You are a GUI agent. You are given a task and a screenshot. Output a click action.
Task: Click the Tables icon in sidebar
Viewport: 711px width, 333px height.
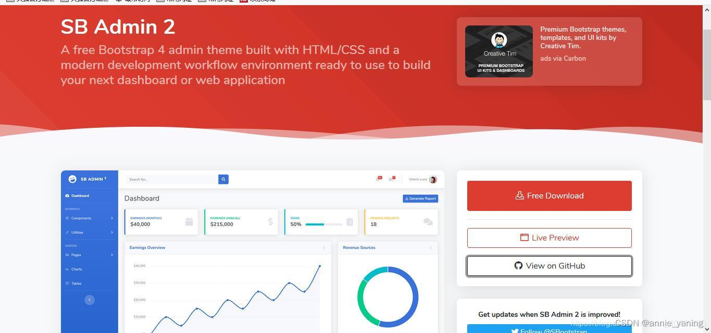(67, 283)
